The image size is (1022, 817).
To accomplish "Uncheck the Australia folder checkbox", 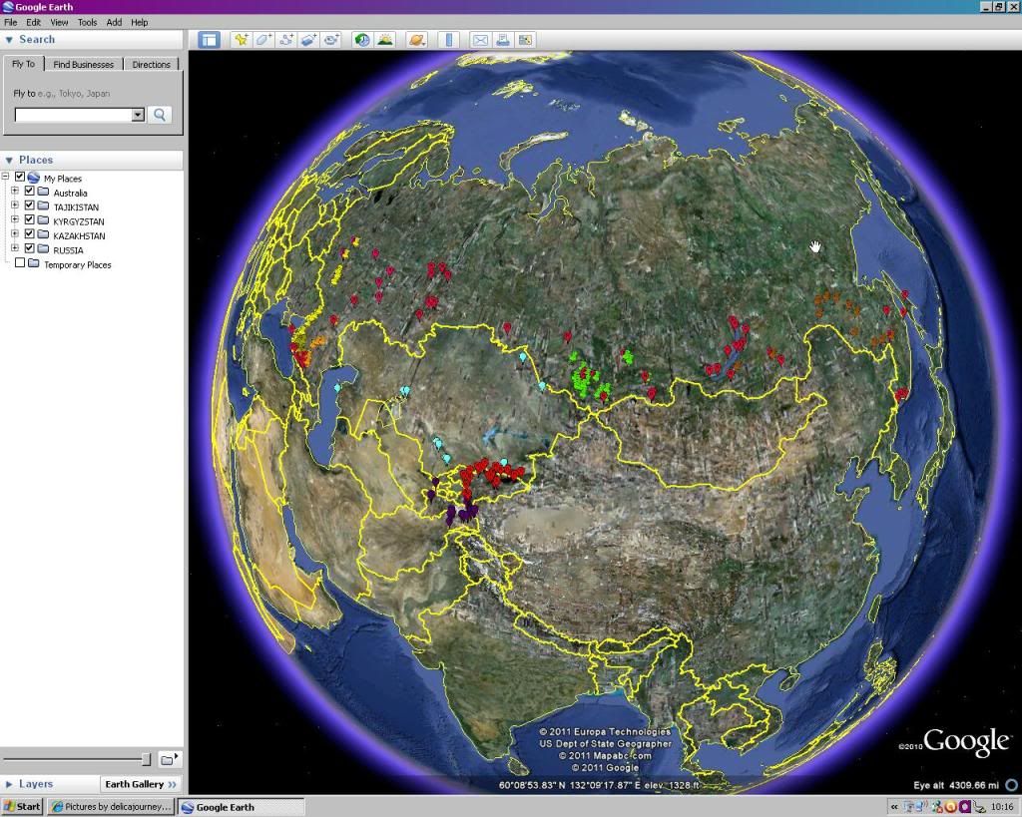I will [x=29, y=191].
